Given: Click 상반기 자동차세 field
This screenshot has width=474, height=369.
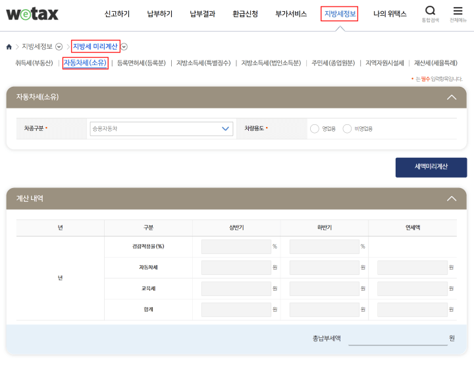Looking at the screenshot, I should pos(236,268).
